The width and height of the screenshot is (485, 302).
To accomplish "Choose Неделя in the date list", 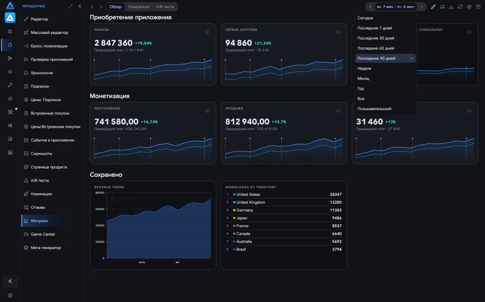I will tap(386, 69).
